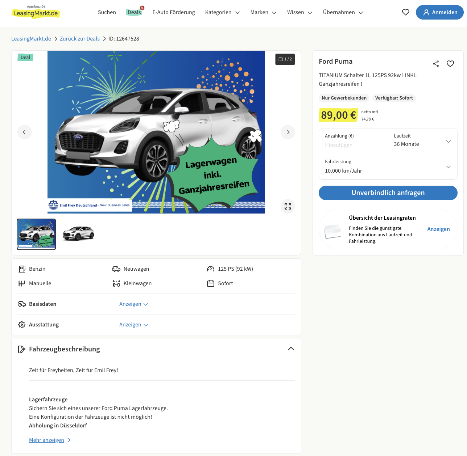Select the second car thumbnail

click(79, 234)
